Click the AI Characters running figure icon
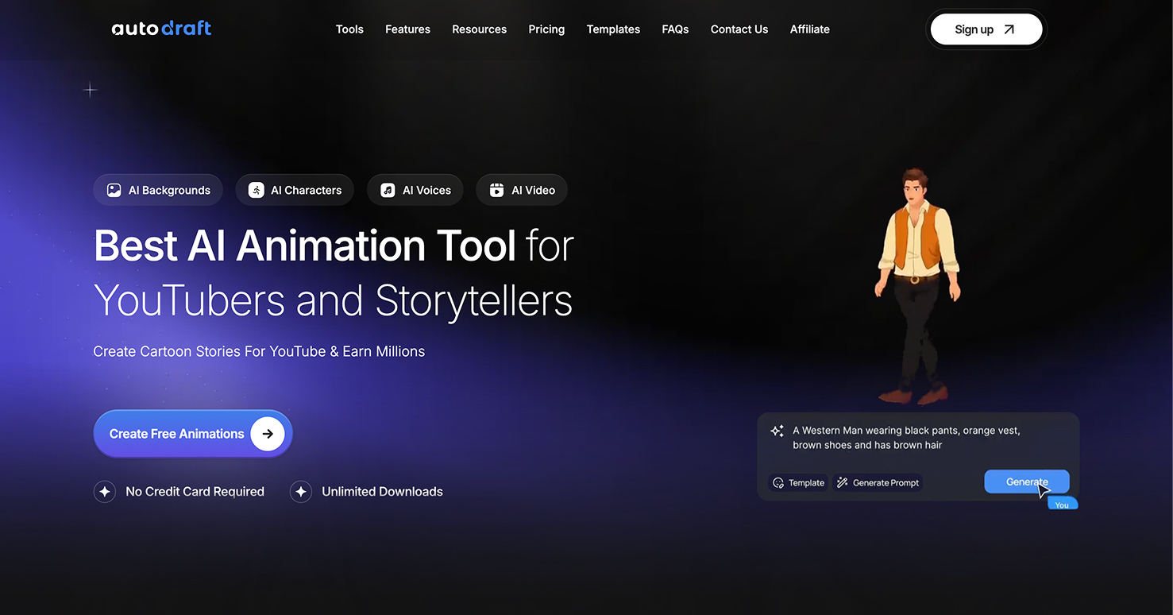The image size is (1173, 615). click(x=256, y=190)
